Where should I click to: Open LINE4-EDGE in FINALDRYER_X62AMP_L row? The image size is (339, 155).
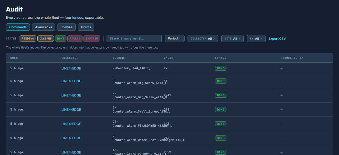pyautogui.click(x=71, y=124)
